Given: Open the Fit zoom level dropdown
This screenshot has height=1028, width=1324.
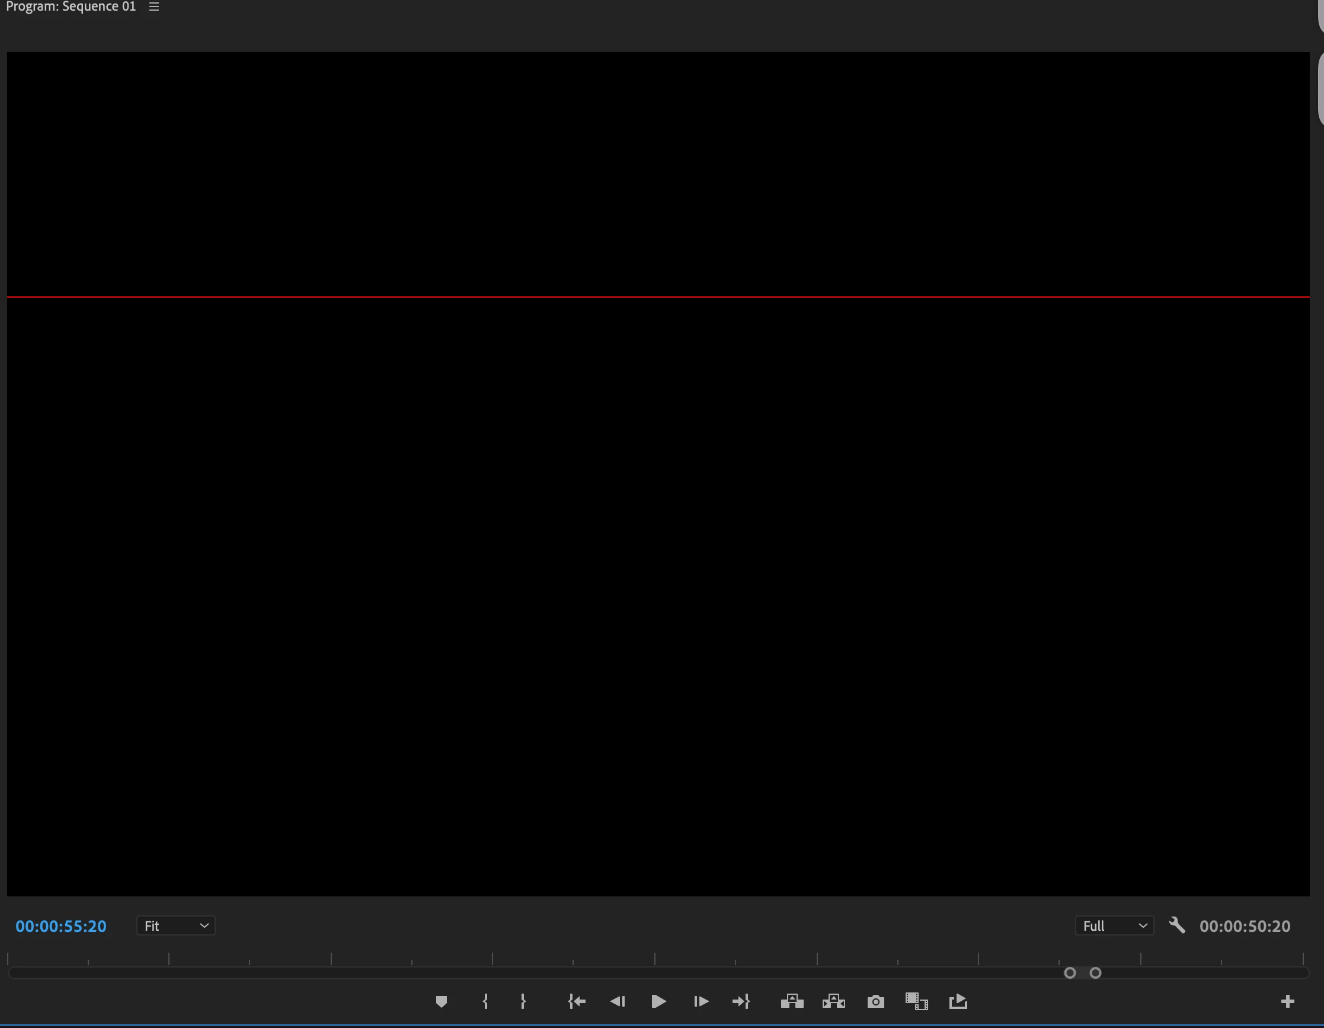Looking at the screenshot, I should [x=176, y=926].
